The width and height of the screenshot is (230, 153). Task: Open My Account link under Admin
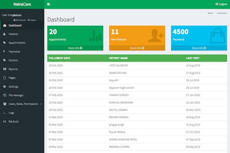click(20, 20)
